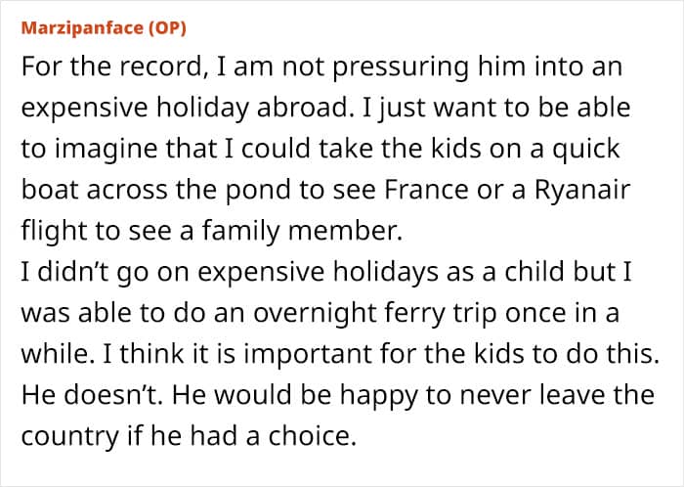Click the phrase 'overnight ferry trip'
The width and height of the screenshot is (684, 487).
[374, 313]
